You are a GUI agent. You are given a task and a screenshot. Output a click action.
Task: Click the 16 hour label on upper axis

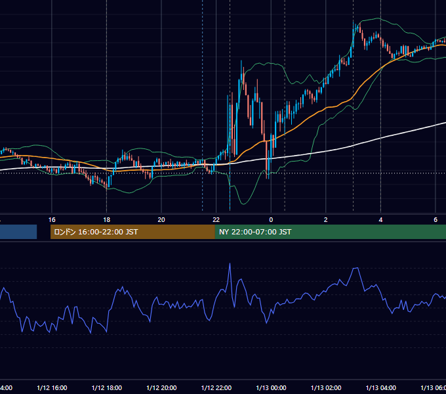(x=52, y=220)
